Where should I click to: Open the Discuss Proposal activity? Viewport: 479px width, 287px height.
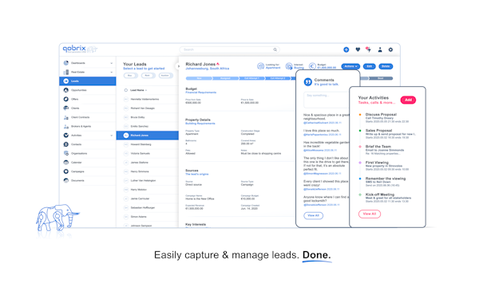[381, 114]
